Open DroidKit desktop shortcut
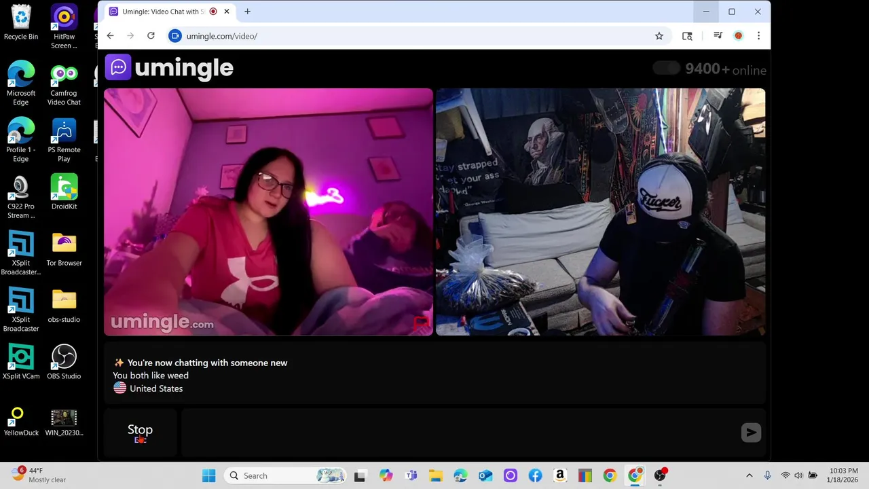869x489 pixels. pyautogui.click(x=64, y=192)
